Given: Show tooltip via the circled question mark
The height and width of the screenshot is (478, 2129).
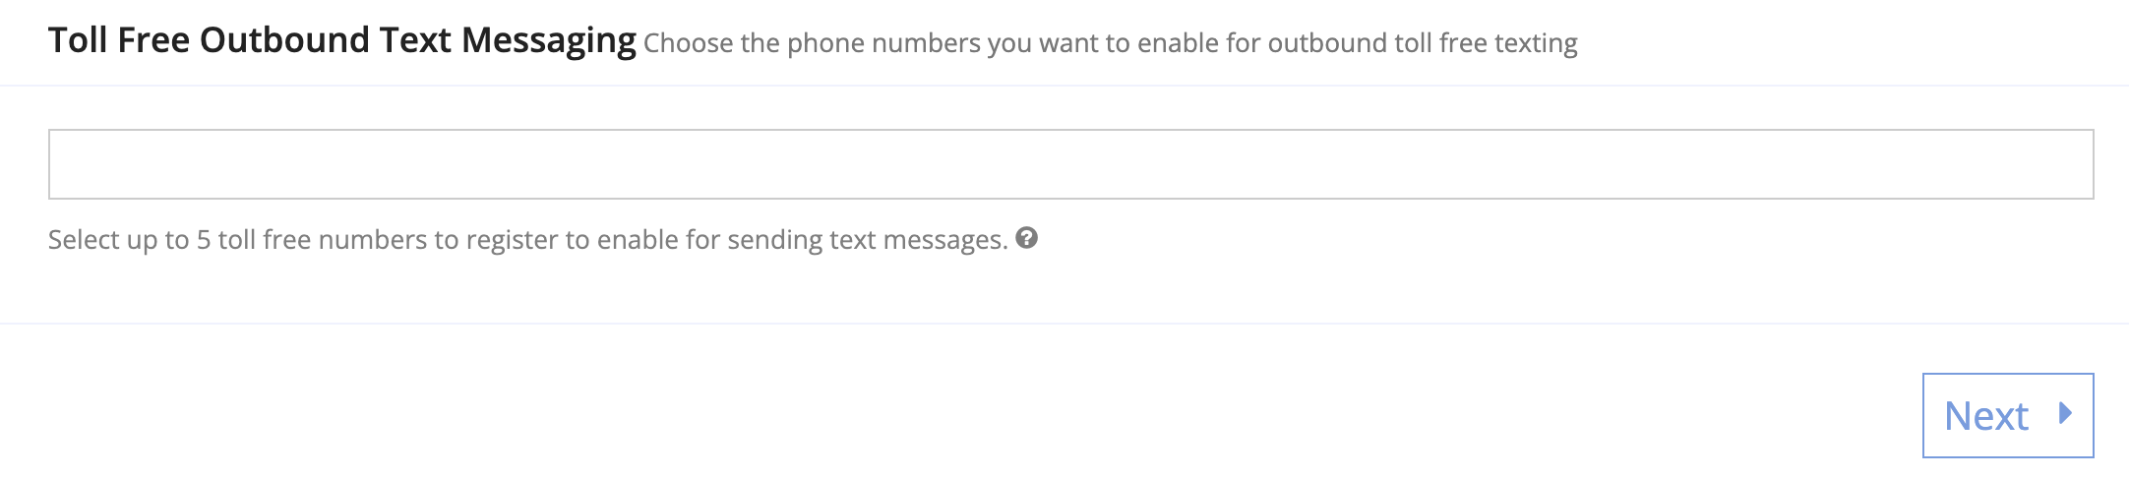Looking at the screenshot, I should coord(1026,238).
